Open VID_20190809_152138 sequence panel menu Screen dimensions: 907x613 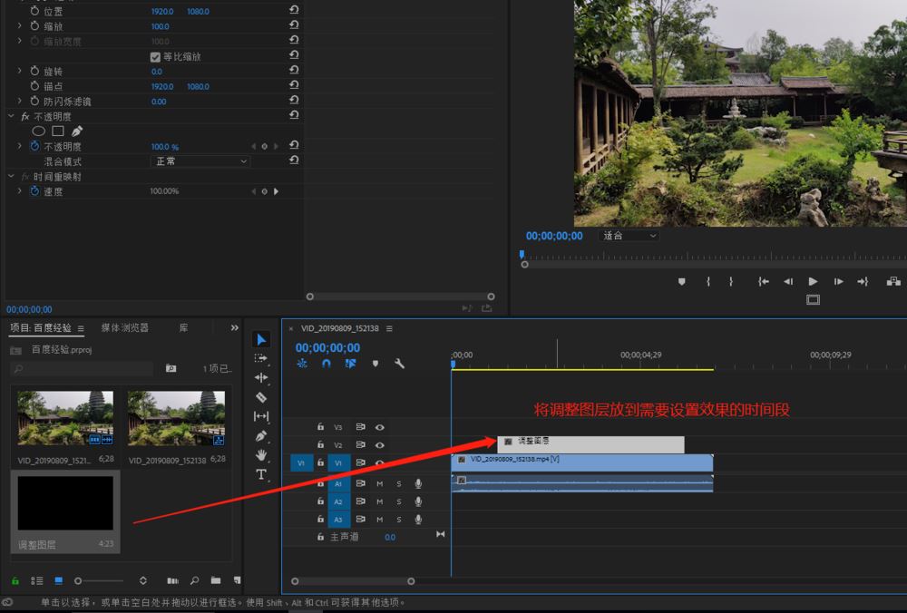pos(389,328)
